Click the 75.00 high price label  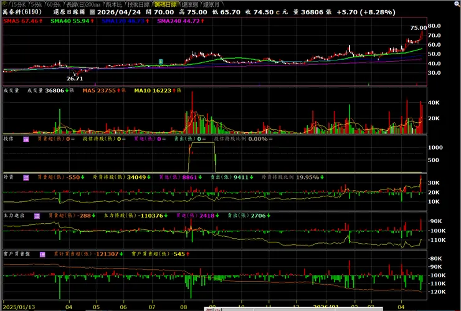419,28
